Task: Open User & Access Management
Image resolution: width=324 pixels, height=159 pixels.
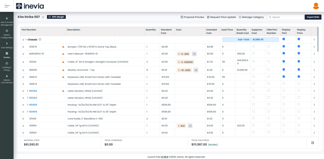Action: (7, 22)
